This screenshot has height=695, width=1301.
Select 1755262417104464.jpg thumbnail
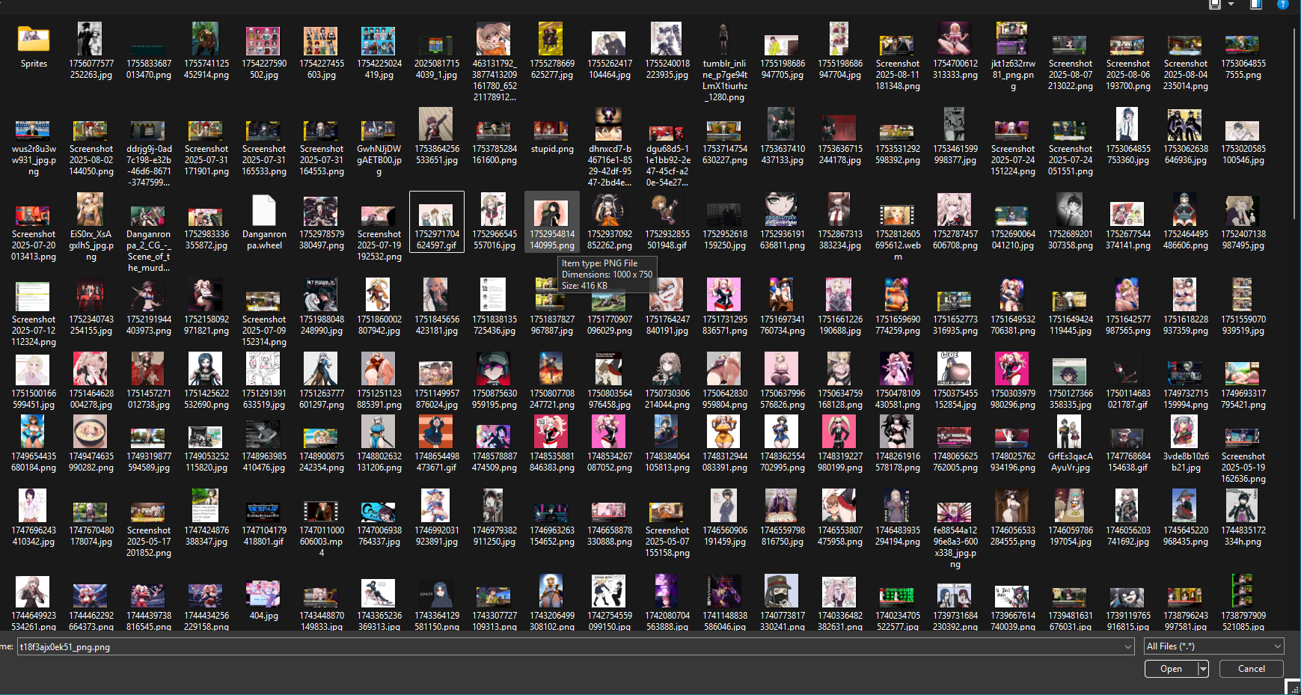(x=610, y=43)
